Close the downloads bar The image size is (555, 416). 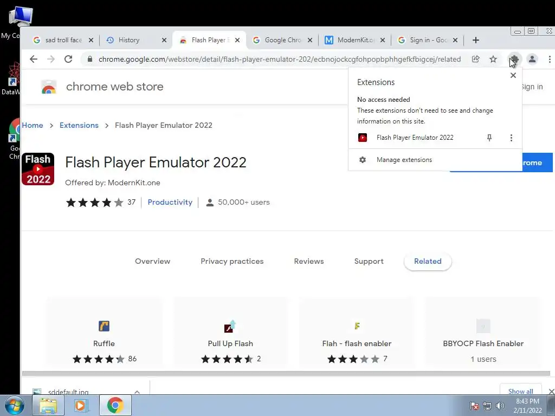click(x=551, y=391)
